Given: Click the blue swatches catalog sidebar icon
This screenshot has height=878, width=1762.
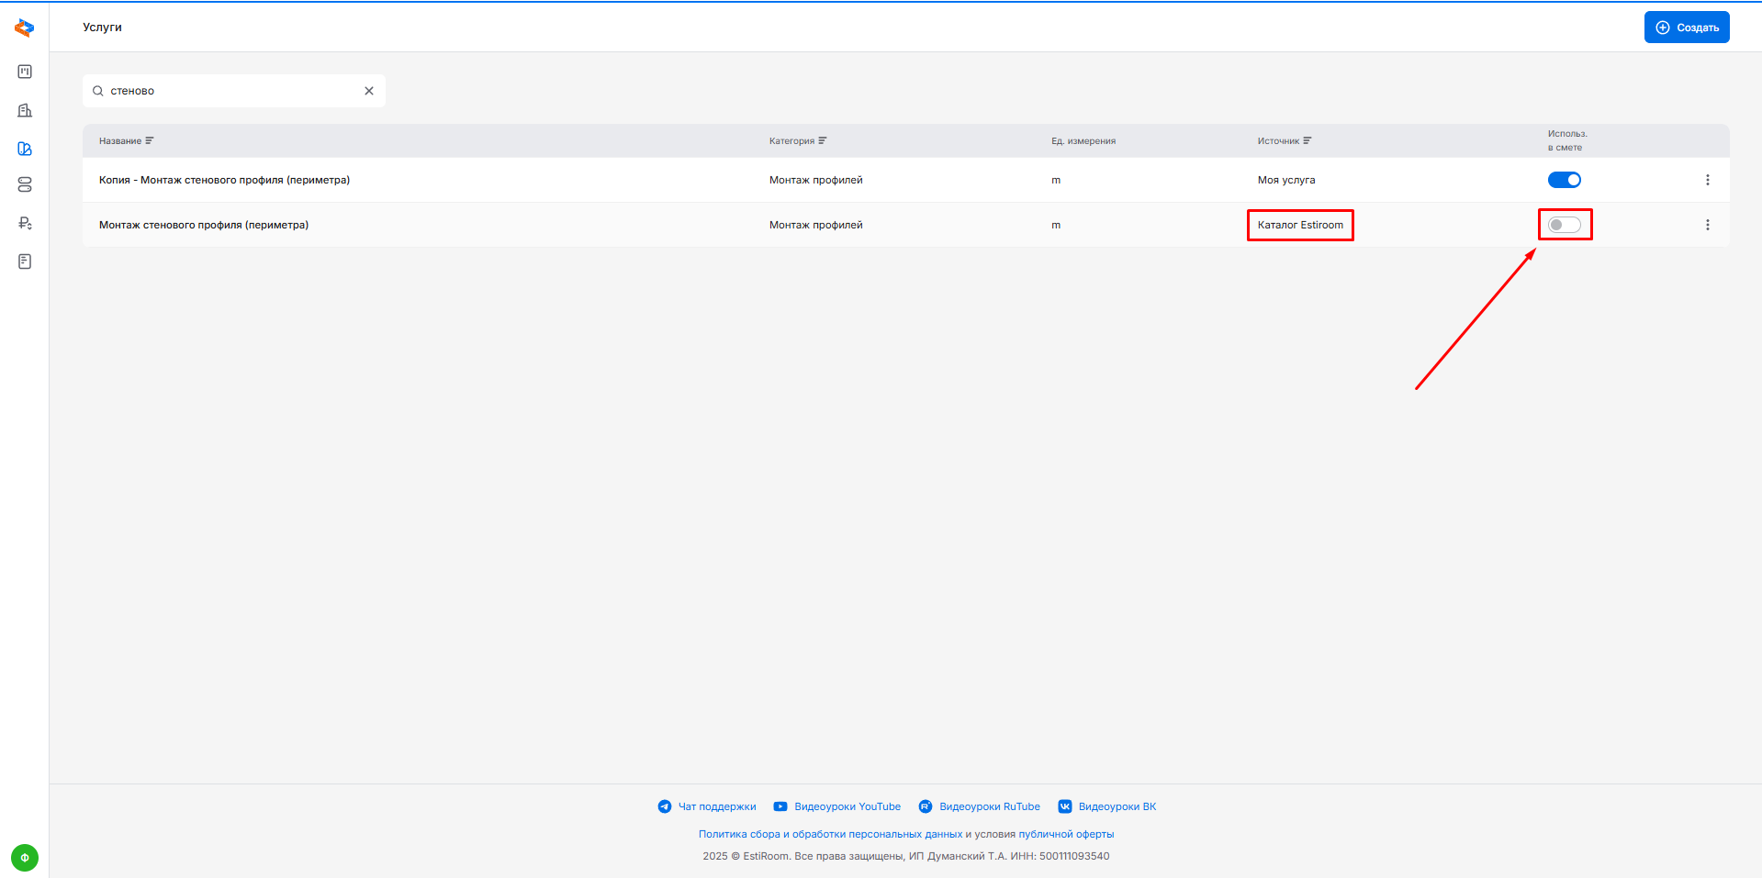Looking at the screenshot, I should click(x=25, y=149).
